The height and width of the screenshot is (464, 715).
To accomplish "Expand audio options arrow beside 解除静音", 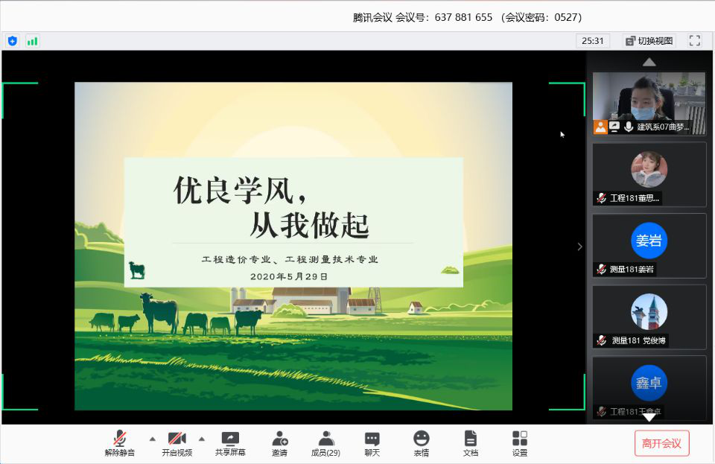I will [x=153, y=439].
